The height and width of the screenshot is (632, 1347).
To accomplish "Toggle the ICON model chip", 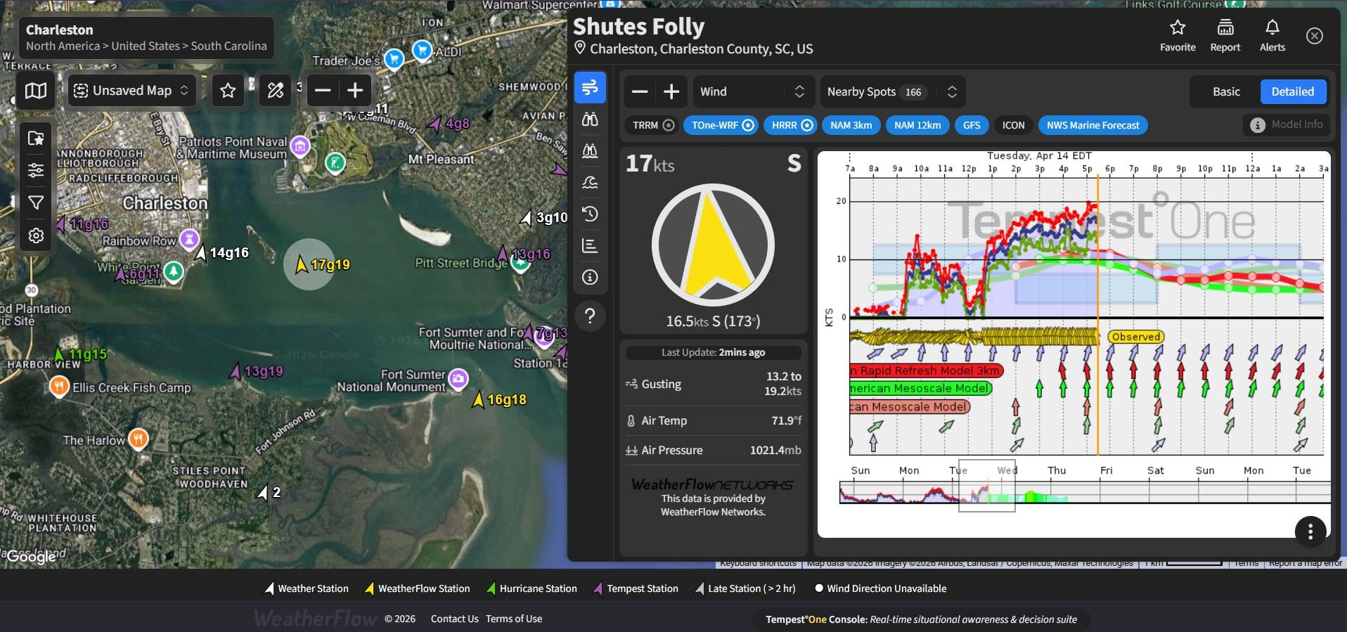I will coord(1013,125).
